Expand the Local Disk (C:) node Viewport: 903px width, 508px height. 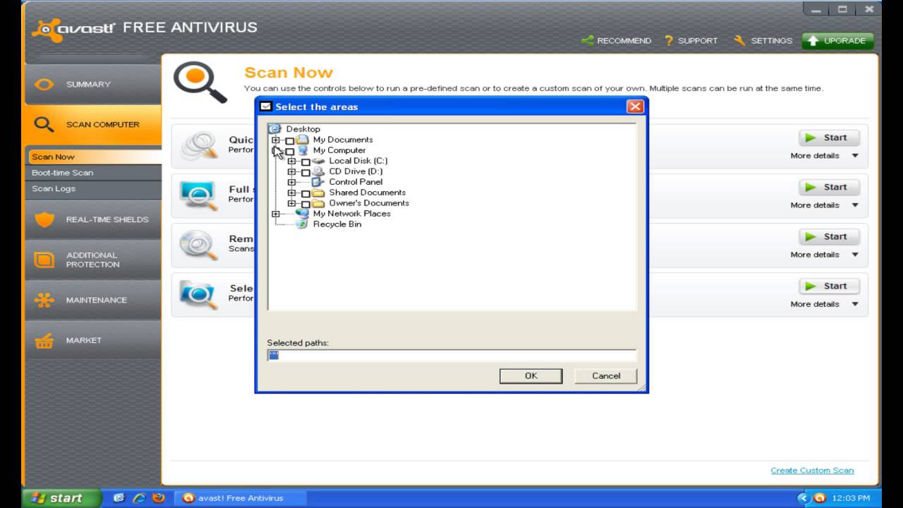(x=291, y=161)
